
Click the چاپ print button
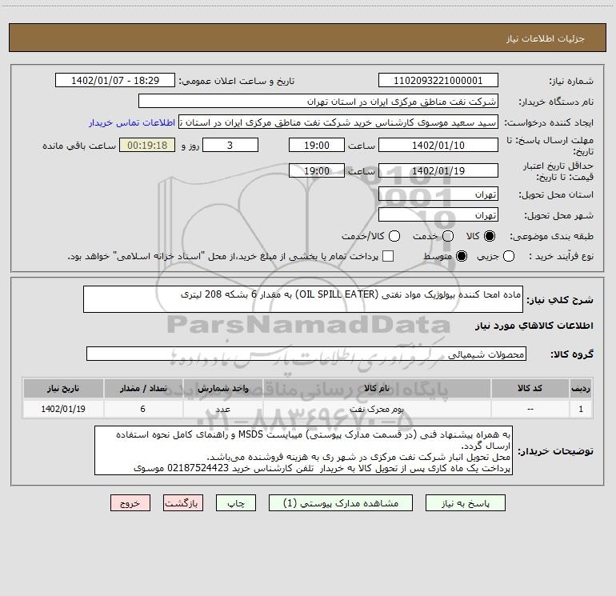point(236,503)
